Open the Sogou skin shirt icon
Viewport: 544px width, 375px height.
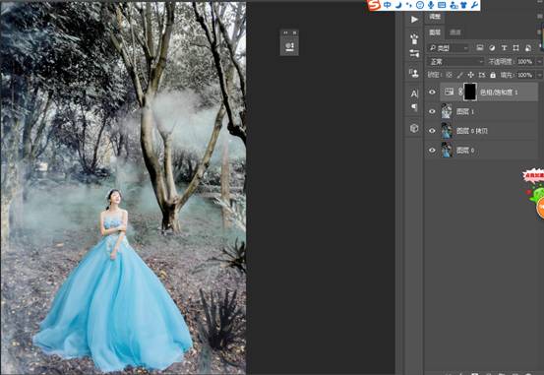tap(464, 5)
